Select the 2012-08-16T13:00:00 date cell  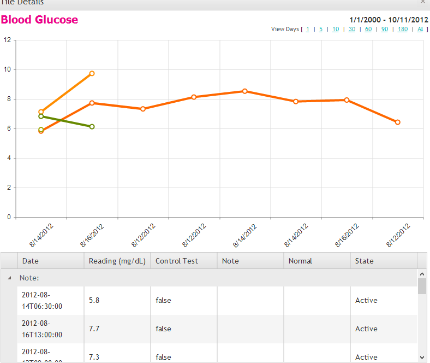(x=50, y=329)
